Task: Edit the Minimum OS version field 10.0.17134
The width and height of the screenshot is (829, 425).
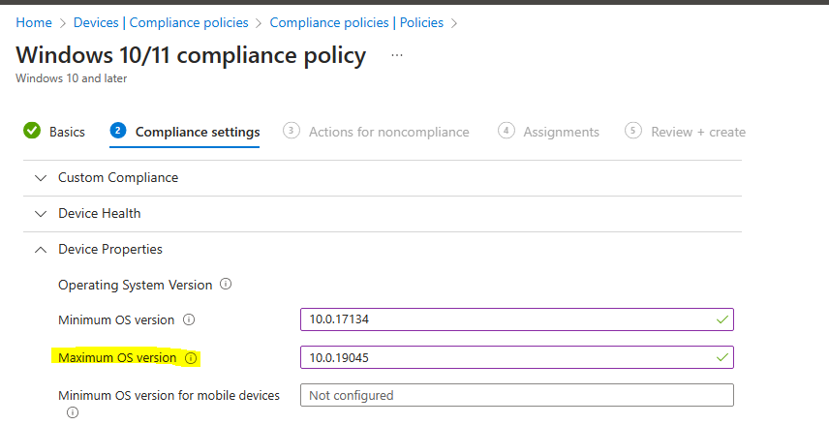Action: click(x=516, y=319)
